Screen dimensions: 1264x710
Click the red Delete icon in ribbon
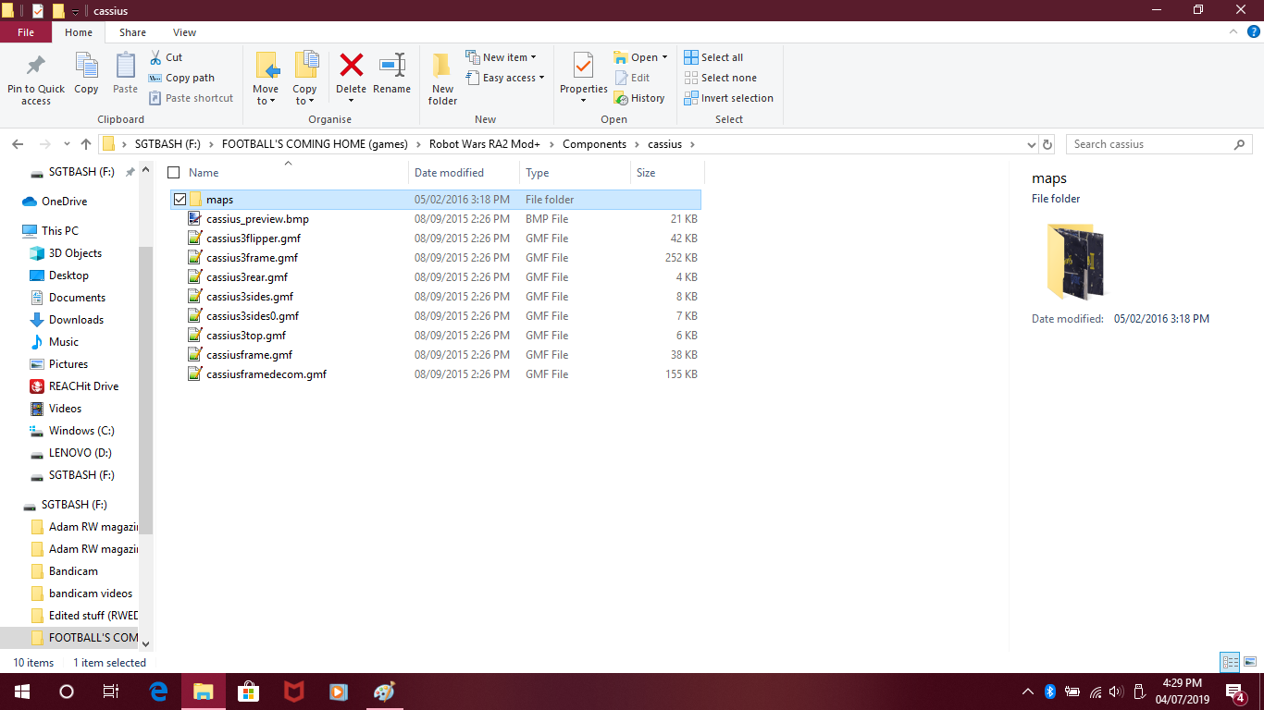point(351,67)
